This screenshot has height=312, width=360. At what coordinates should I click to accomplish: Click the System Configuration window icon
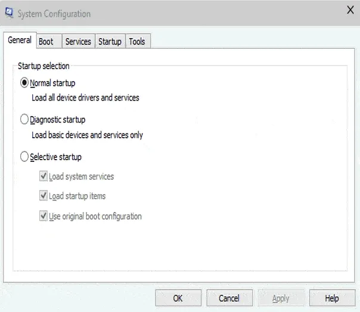pos(9,13)
